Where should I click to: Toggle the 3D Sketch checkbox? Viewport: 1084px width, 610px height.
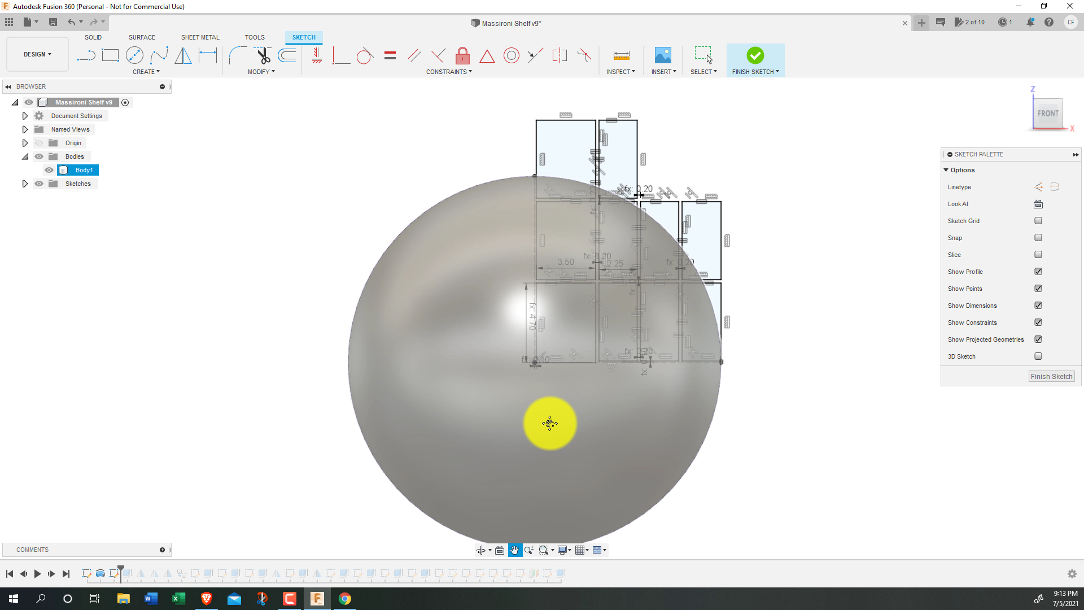coord(1038,356)
